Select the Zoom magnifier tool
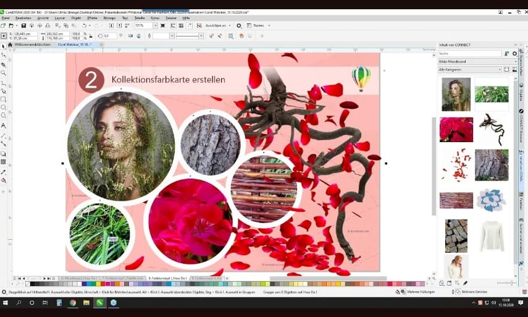This screenshot has height=317, width=528. point(4,73)
